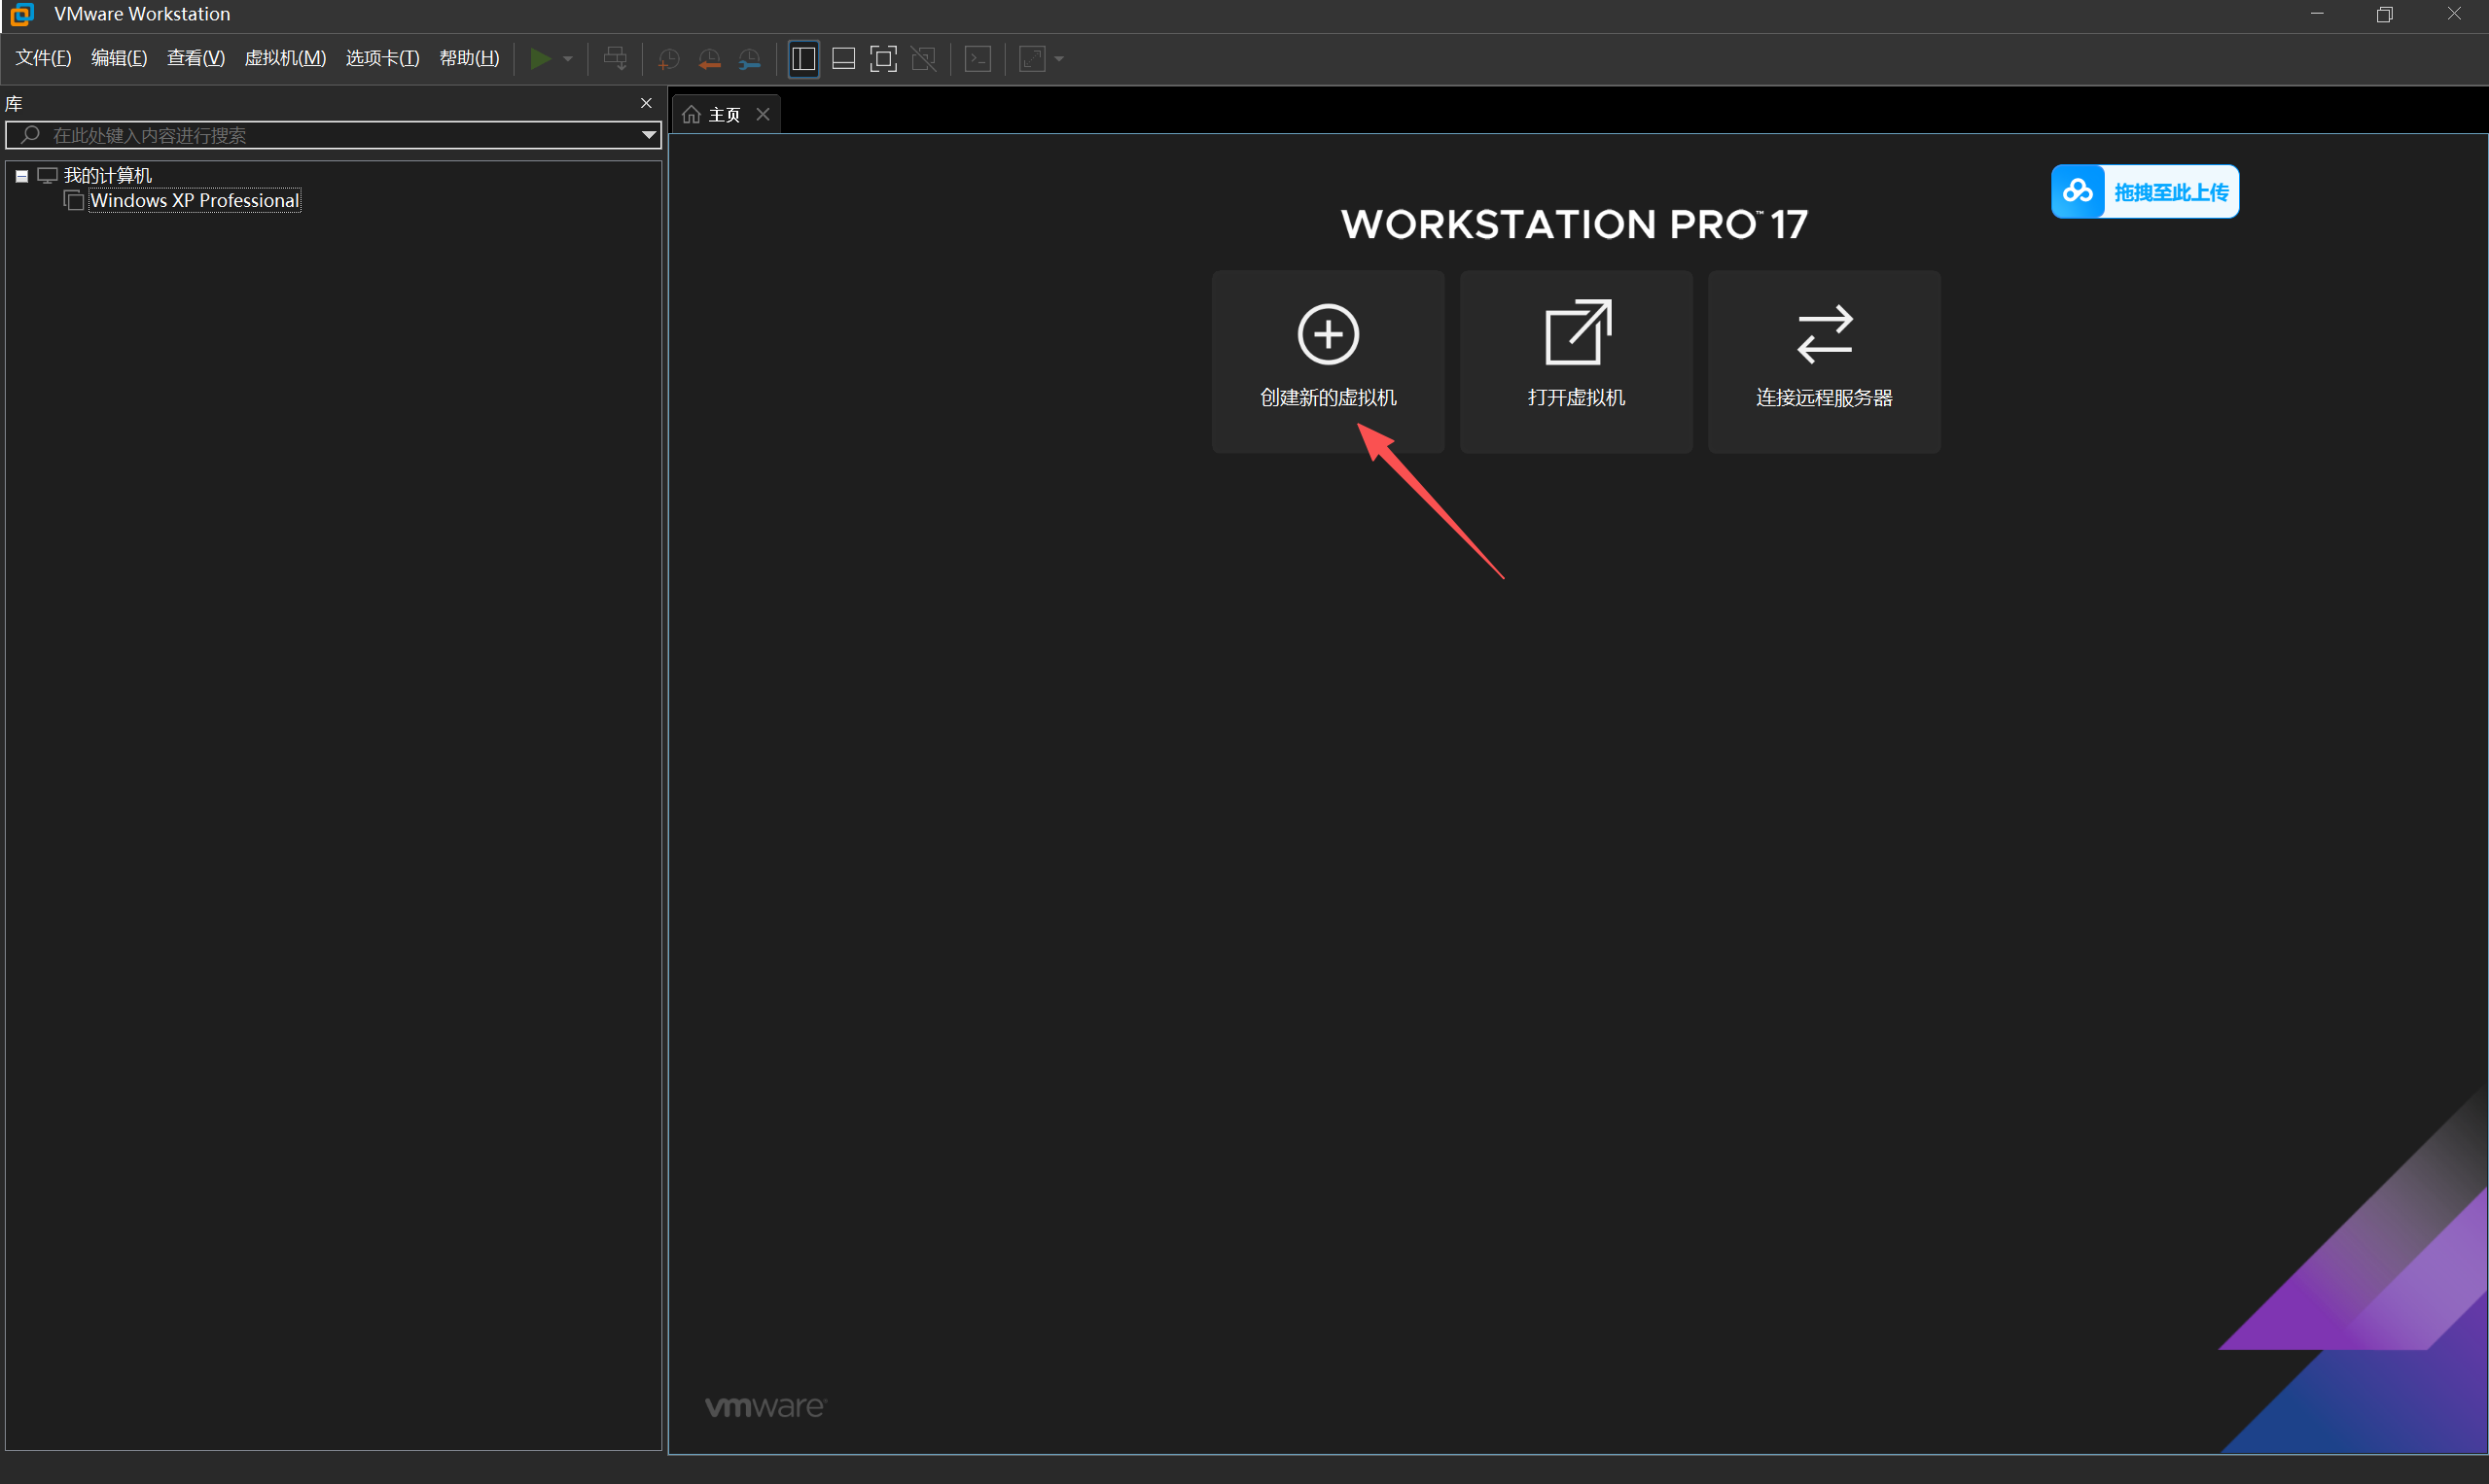Toggle the library sidebar view button
2489x1484 pixels.
803,59
